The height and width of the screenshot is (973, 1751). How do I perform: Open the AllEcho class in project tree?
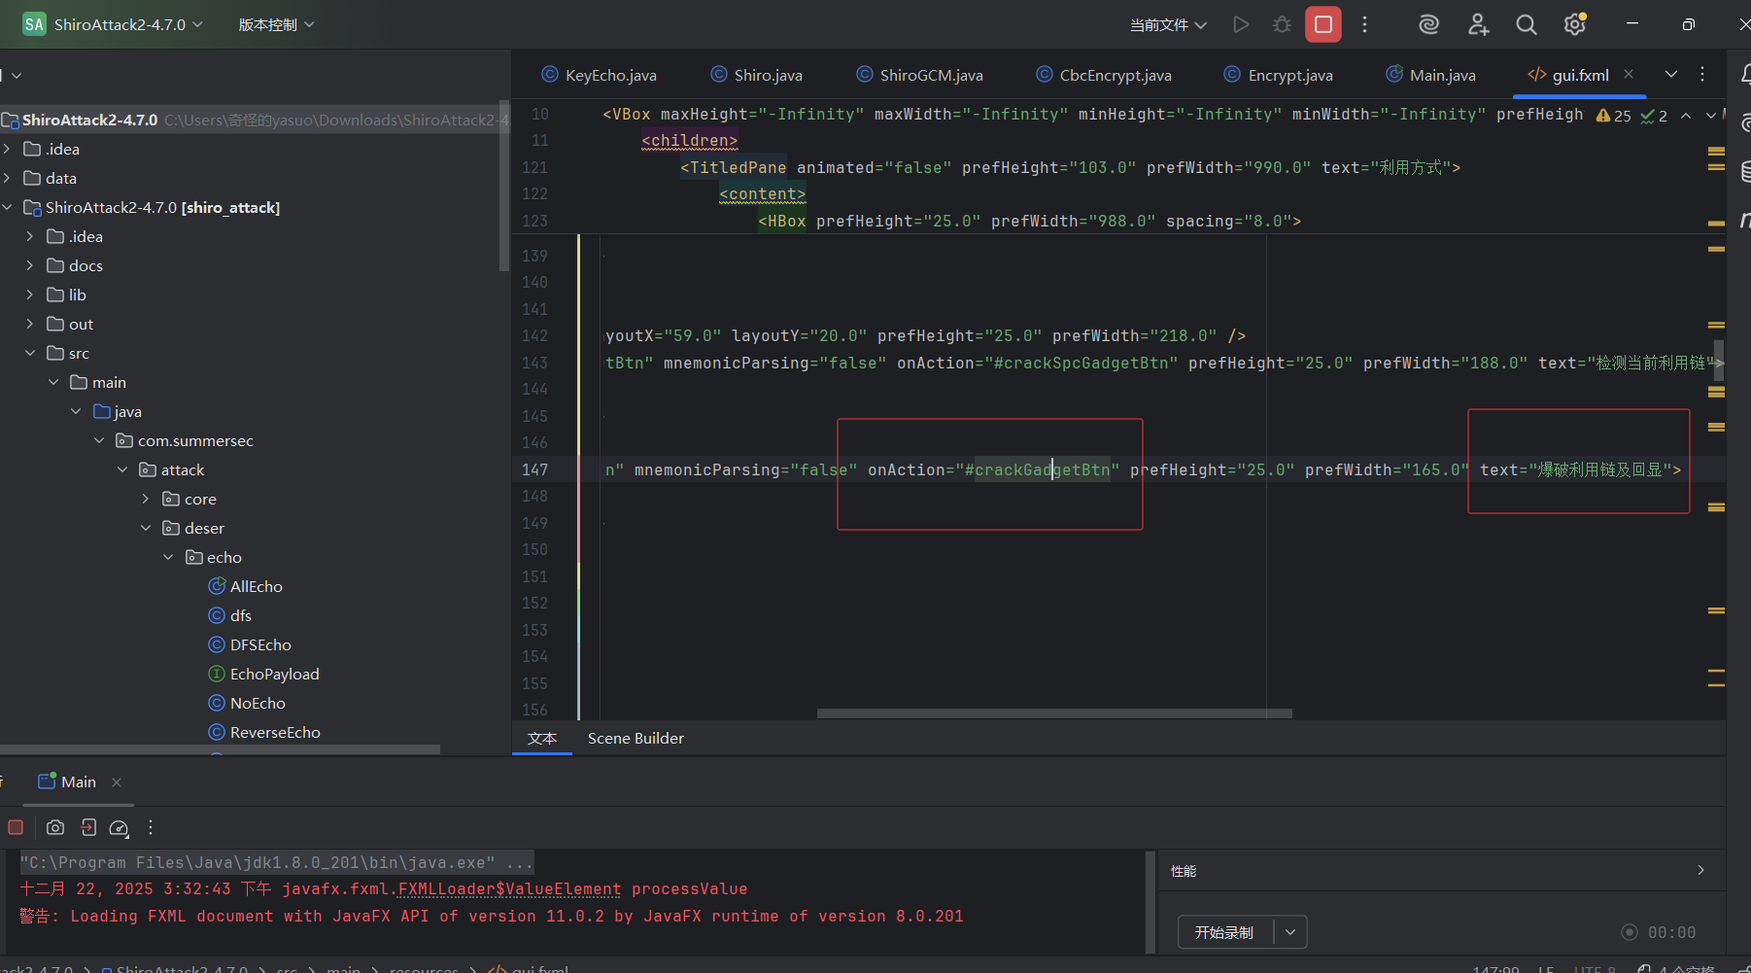[256, 586]
